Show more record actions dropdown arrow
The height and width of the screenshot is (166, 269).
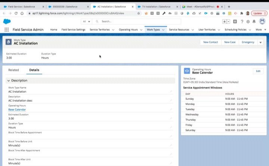[x=260, y=42]
